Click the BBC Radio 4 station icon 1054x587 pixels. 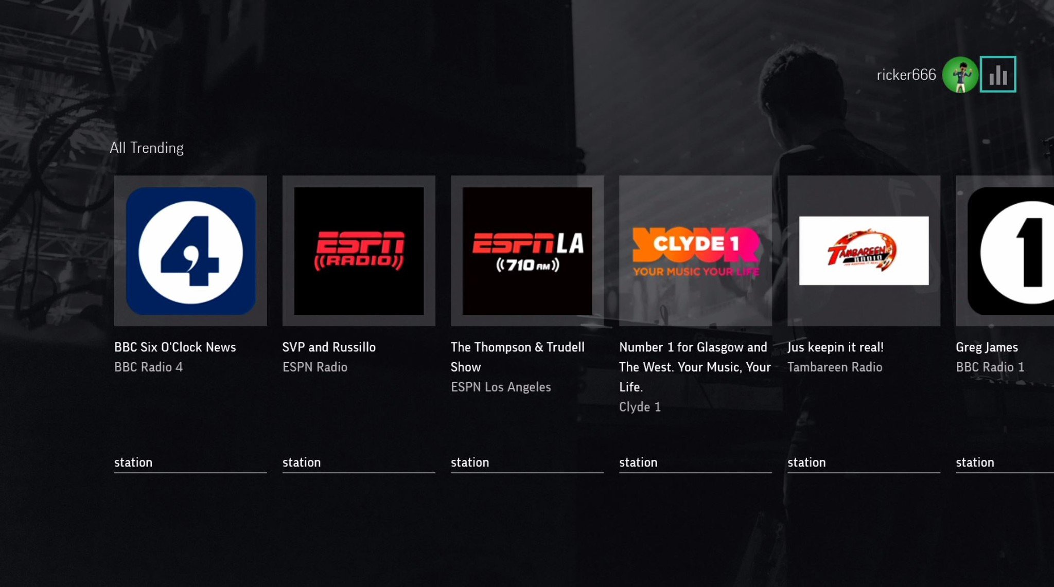(191, 251)
